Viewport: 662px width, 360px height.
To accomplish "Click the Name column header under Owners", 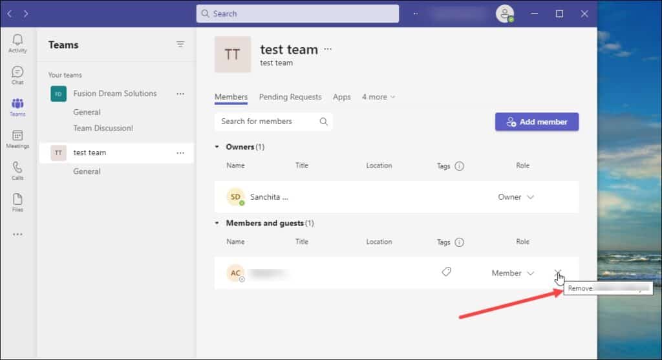I will [235, 165].
